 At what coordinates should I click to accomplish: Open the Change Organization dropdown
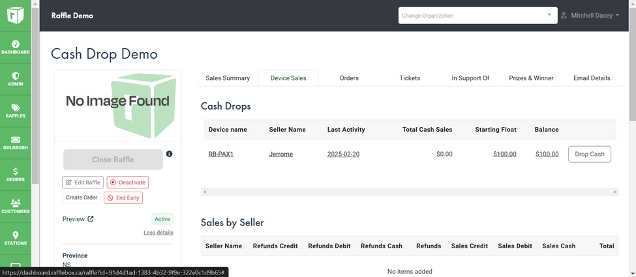(477, 16)
